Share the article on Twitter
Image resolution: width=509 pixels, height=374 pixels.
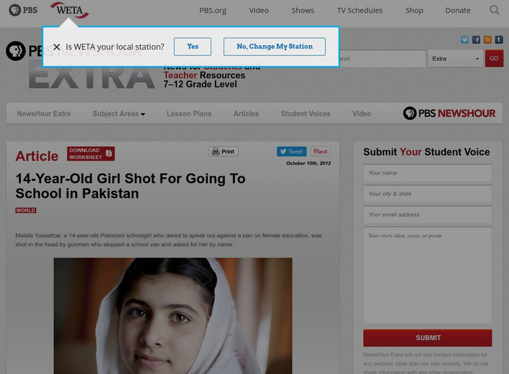291,151
